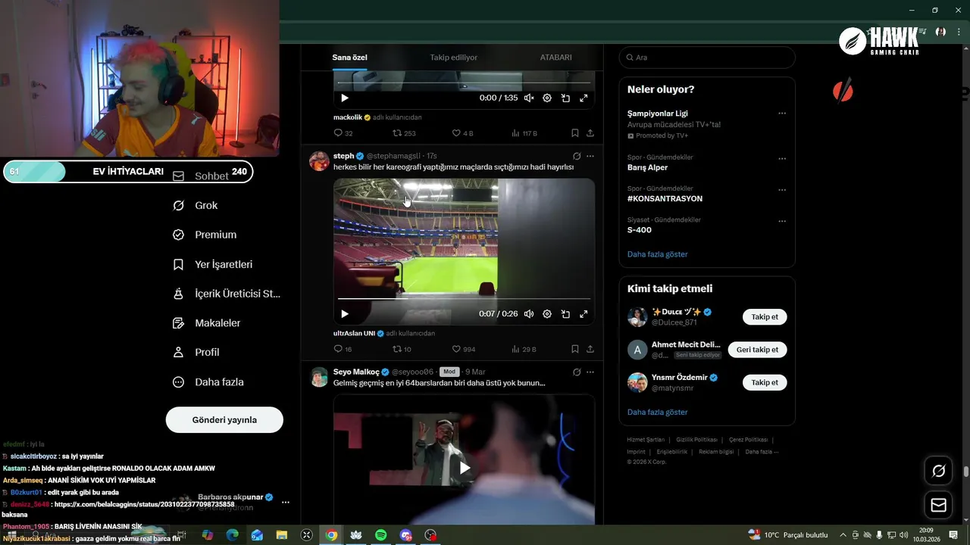Viewport: 970px width, 545px height.
Task: Switch to the ATABARI tab
Action: click(x=555, y=58)
